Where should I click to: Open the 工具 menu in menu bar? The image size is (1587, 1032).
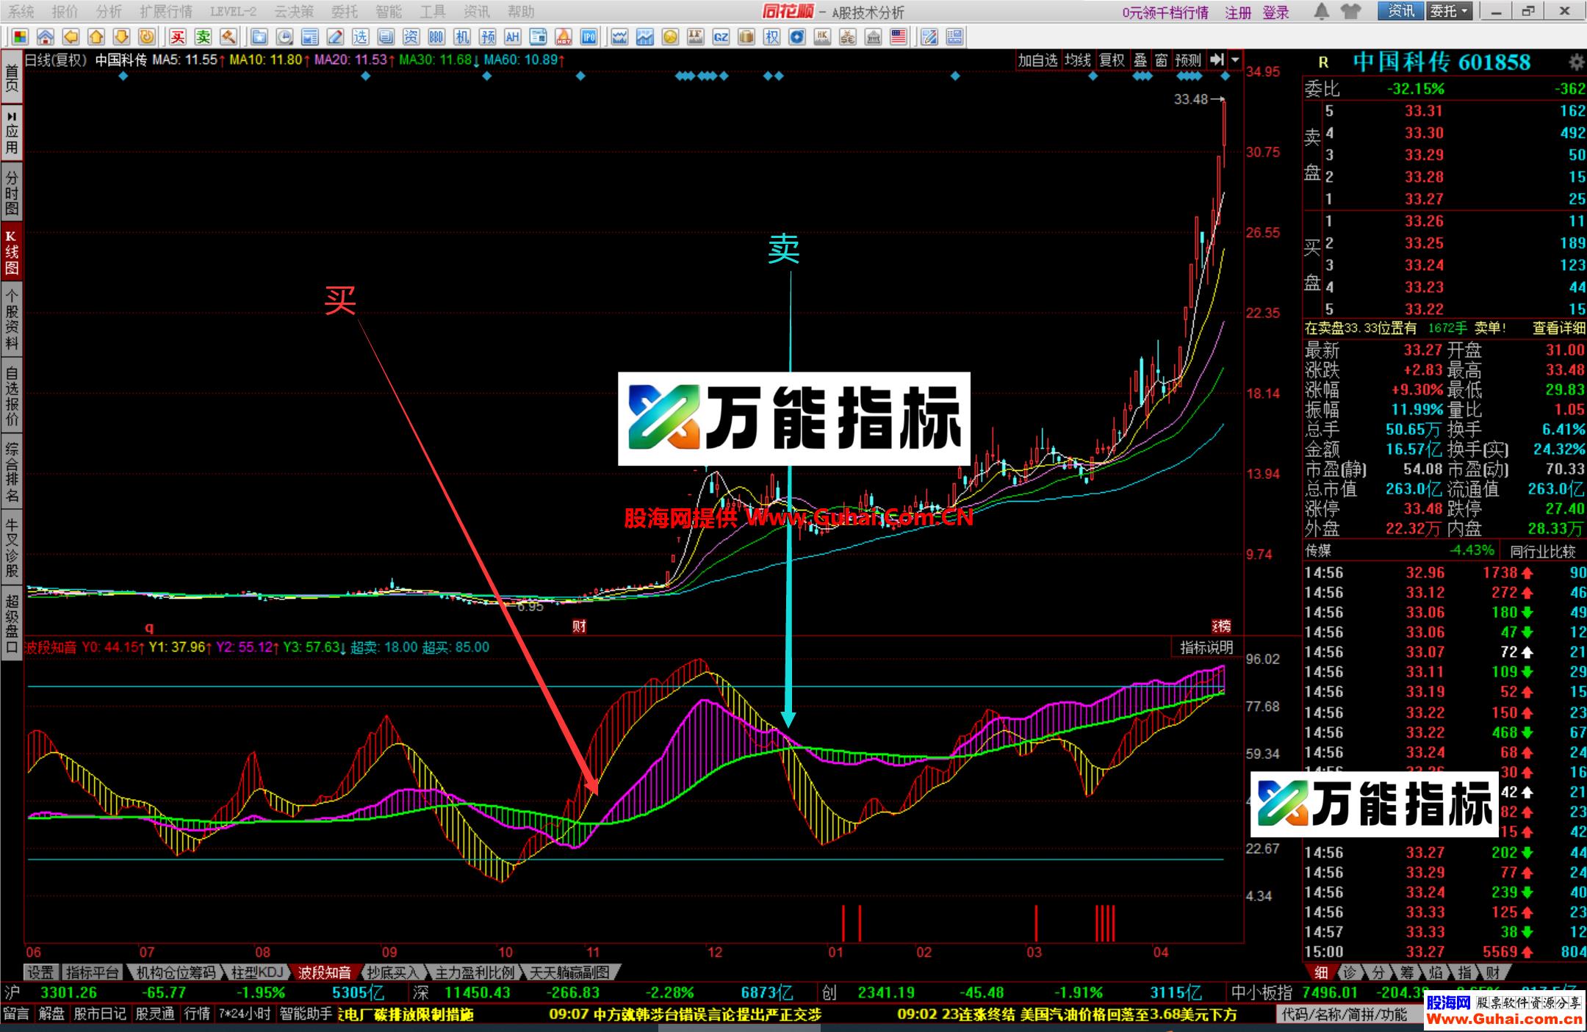pos(432,12)
